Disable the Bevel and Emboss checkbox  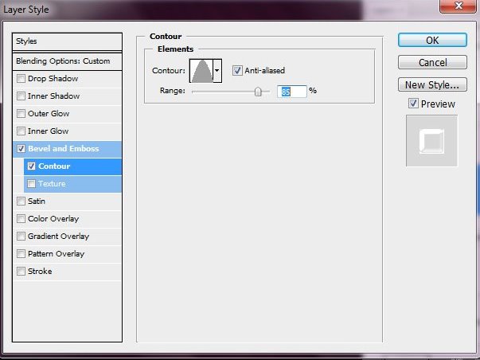(21, 149)
